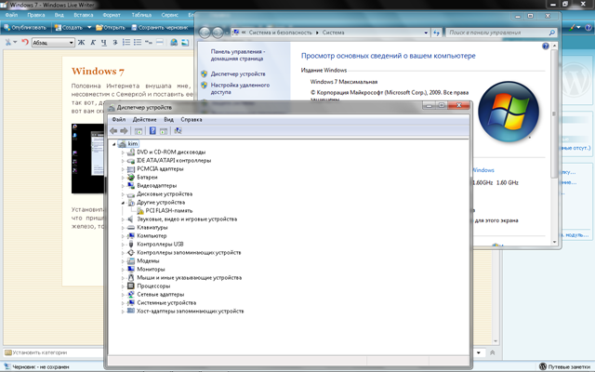Click the Scan for hardware changes icon
Viewport: 595px width, 372px height.
178,131
